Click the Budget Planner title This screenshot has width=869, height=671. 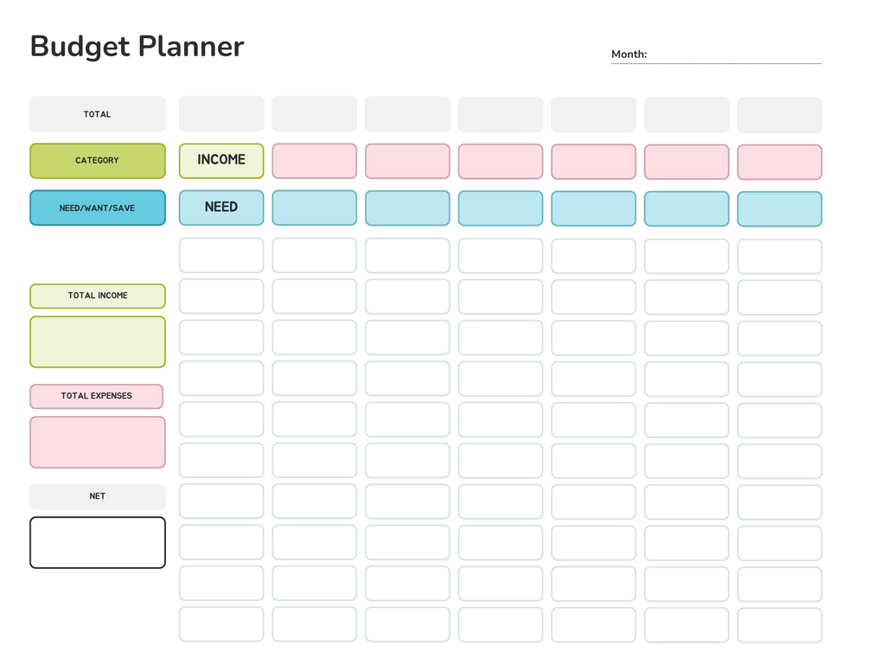click(137, 47)
